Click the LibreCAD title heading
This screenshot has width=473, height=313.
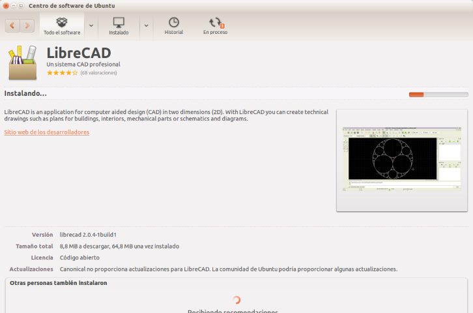coord(79,53)
